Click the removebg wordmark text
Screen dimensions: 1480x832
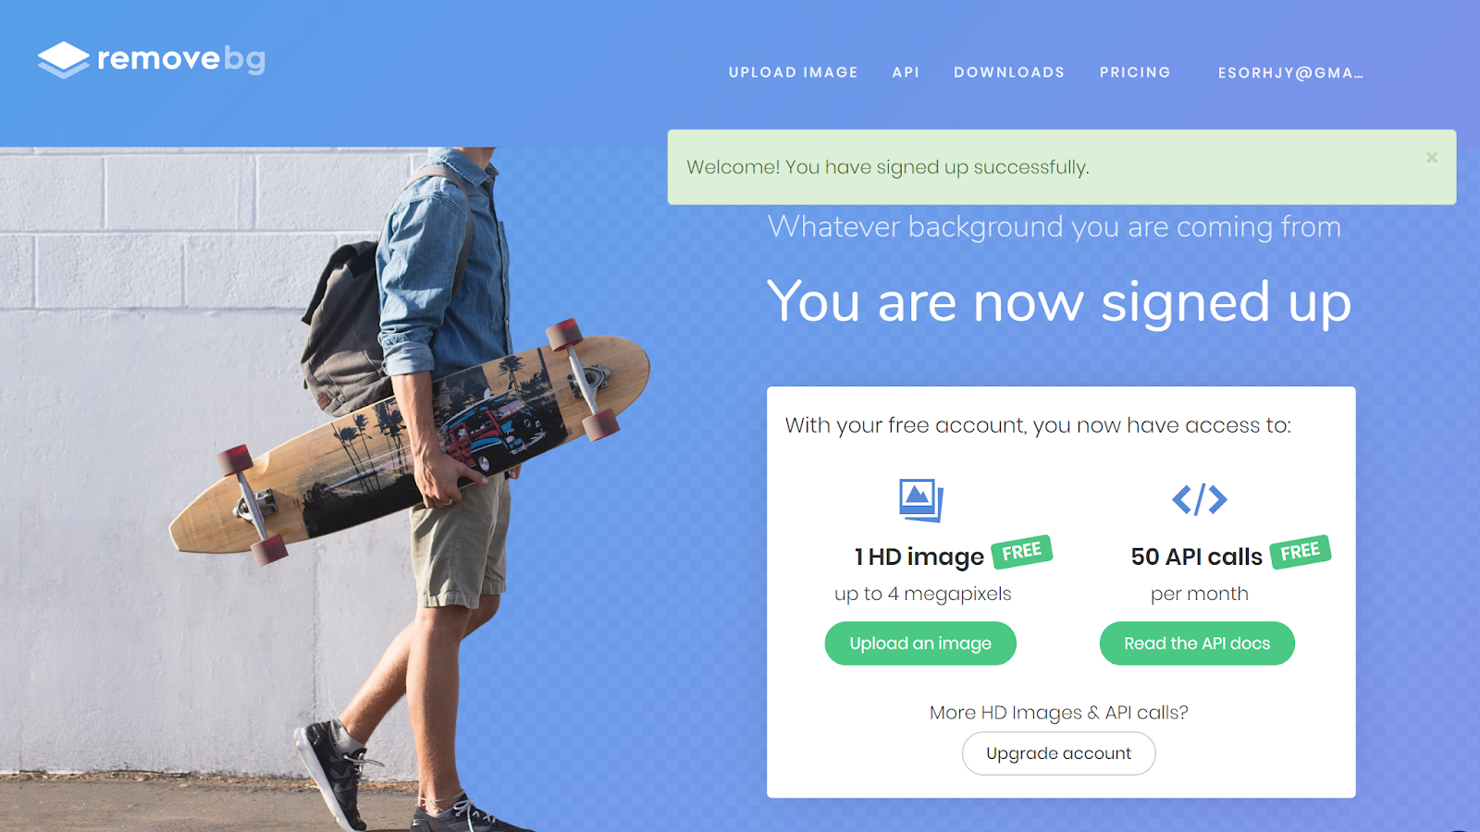click(x=181, y=59)
